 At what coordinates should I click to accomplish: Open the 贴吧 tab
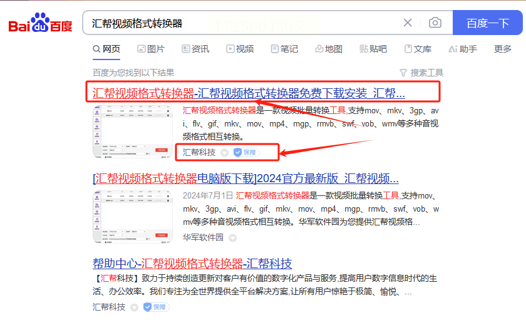373,49
